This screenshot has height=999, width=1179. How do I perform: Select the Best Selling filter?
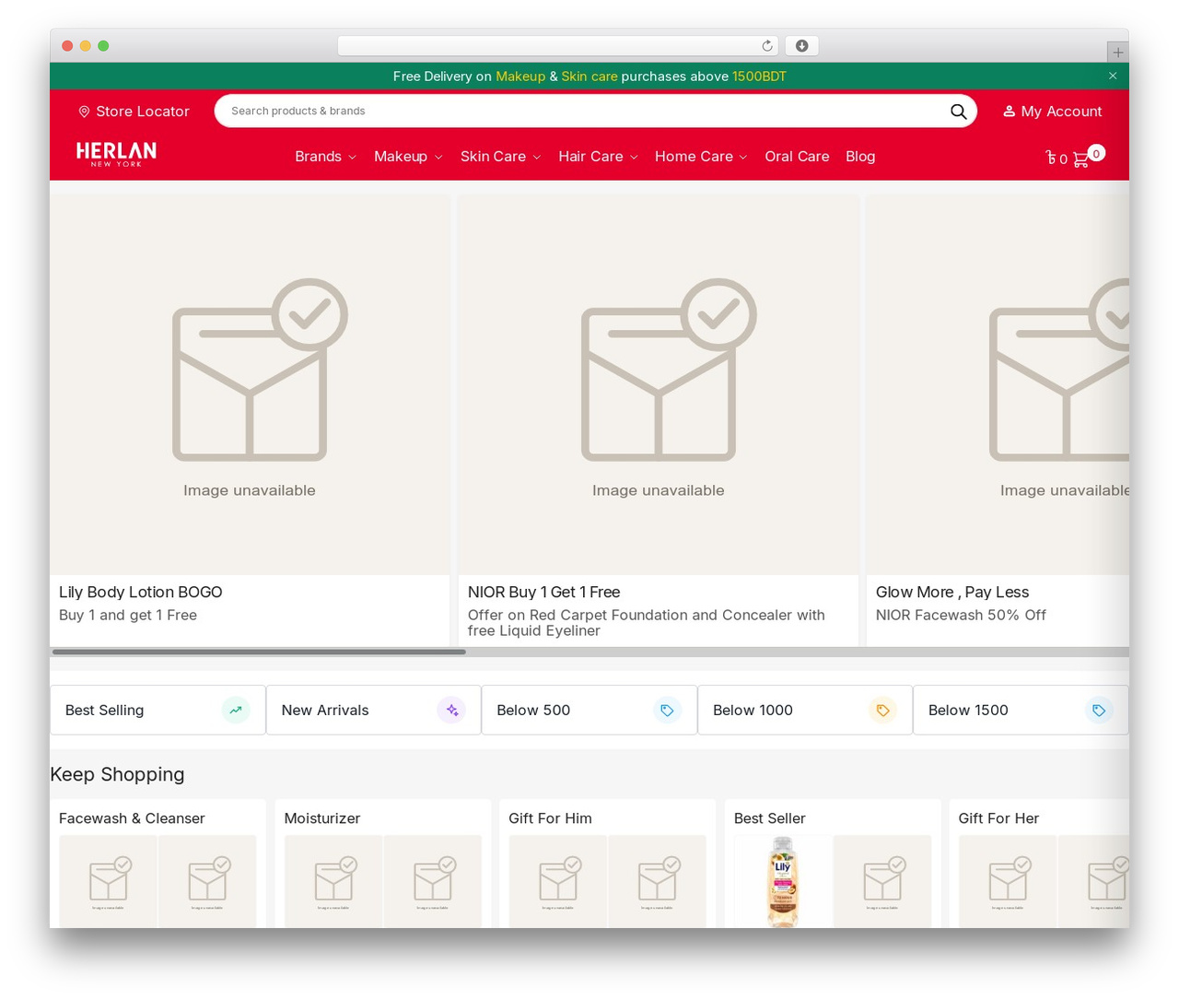(158, 711)
